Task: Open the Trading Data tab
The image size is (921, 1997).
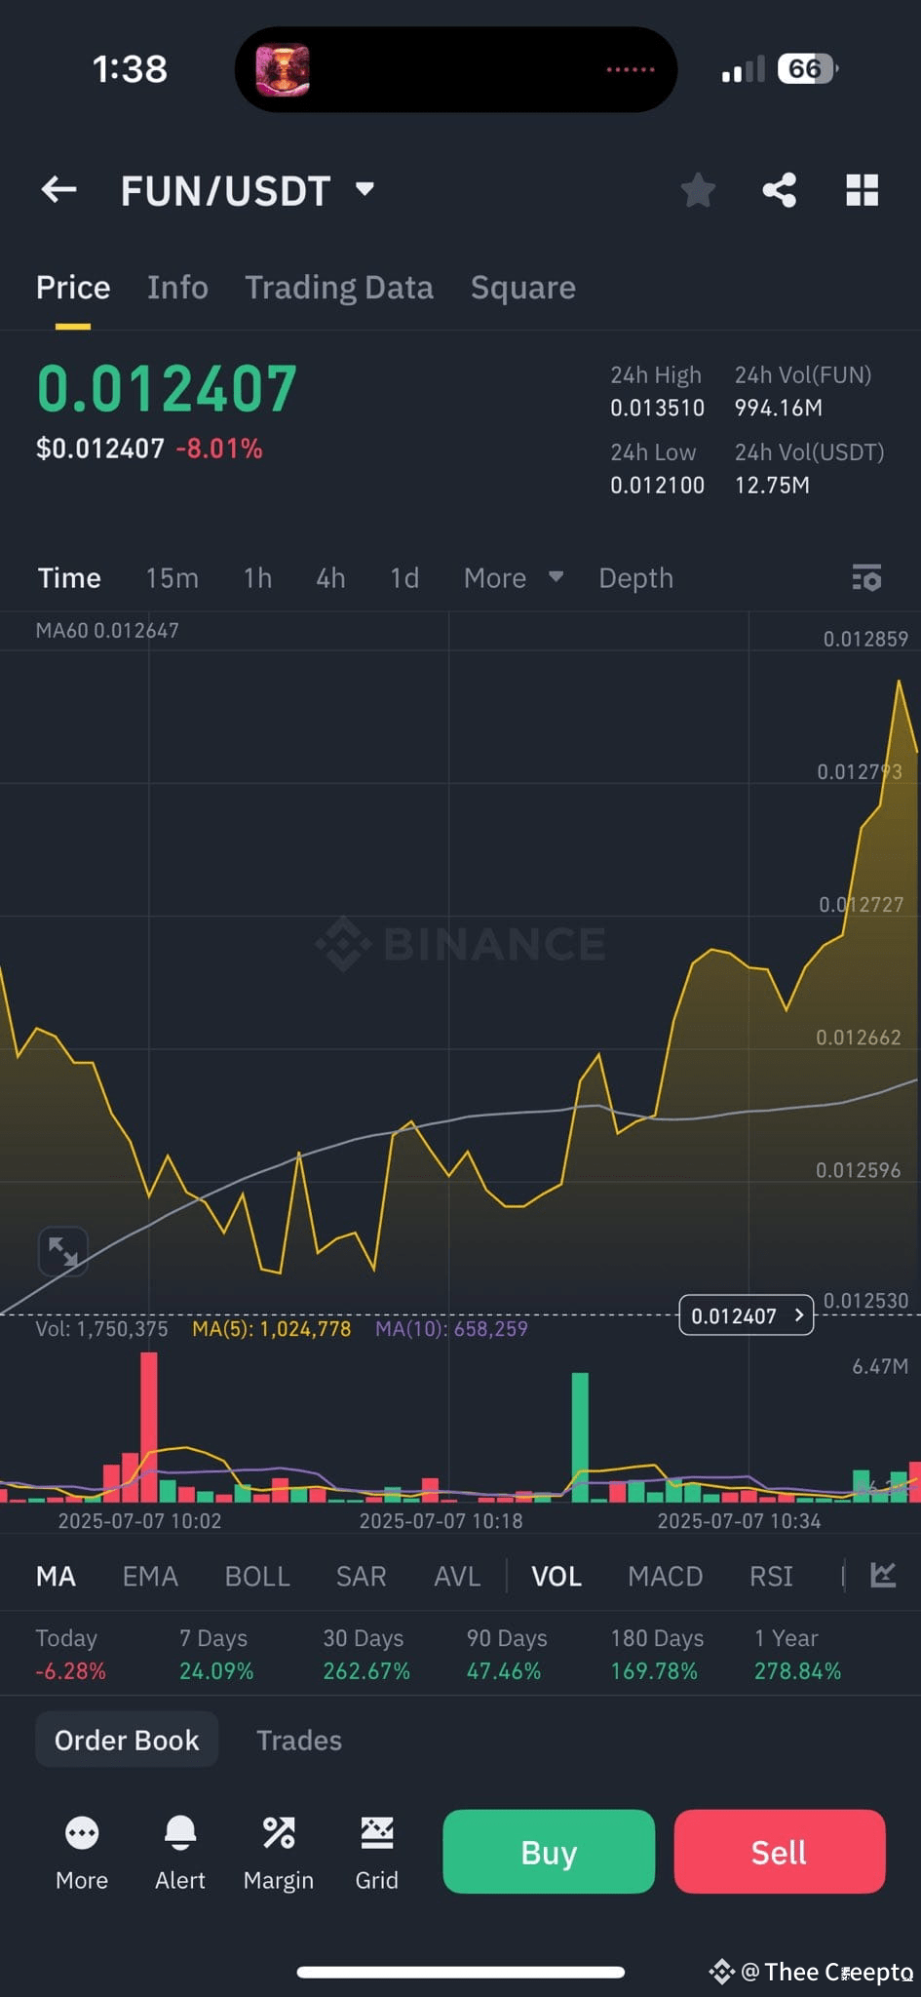Action: pos(339,288)
